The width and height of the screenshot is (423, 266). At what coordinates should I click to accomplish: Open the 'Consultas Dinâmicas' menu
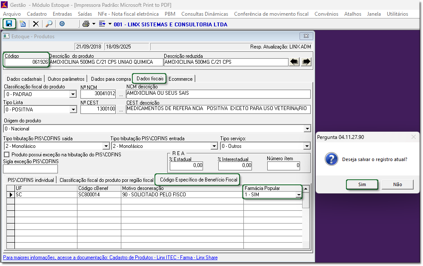click(x=205, y=14)
